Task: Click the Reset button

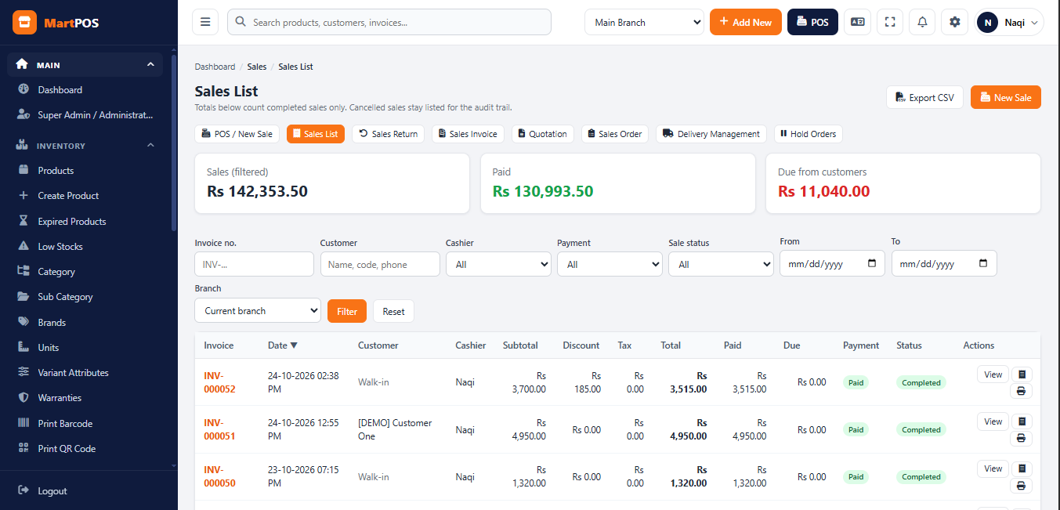Action: point(393,311)
